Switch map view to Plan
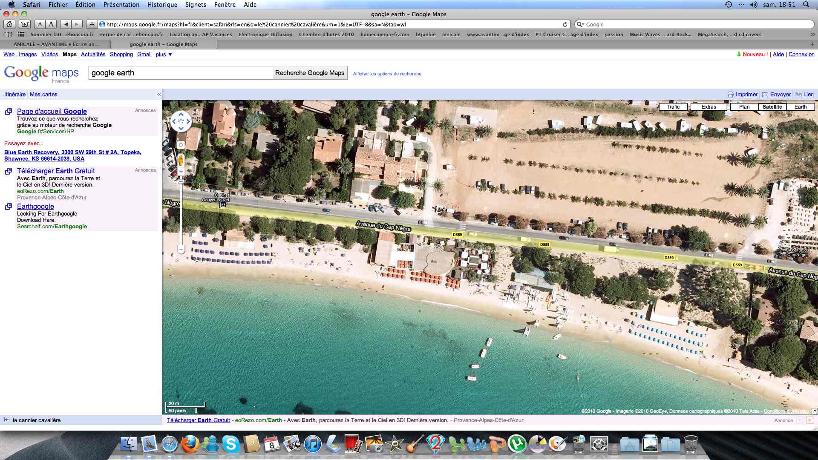 pyautogui.click(x=744, y=107)
